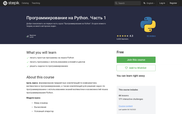The height and width of the screenshot is (114, 182).
Task: Click the 'This course includes' heading
Action: 128,90
